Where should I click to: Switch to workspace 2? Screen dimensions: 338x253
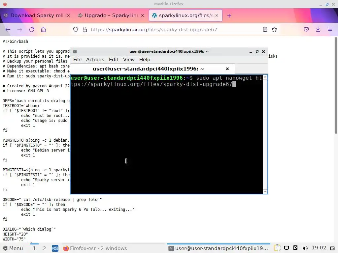[44, 248]
